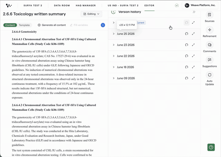Open June 25 2026 version in expanded view
Image resolution: width=221 pixels, height=157 pixels.
(x=193, y=34)
